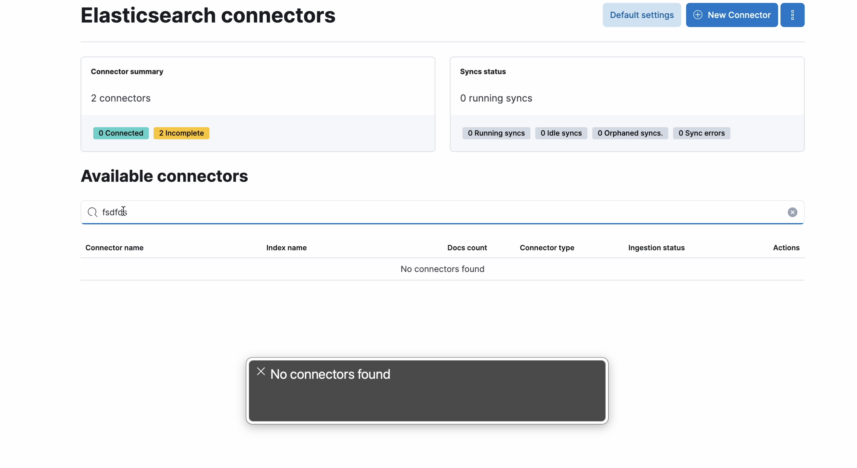Click the 0 Orphaned syncs badge
857x468 pixels.
630,132
